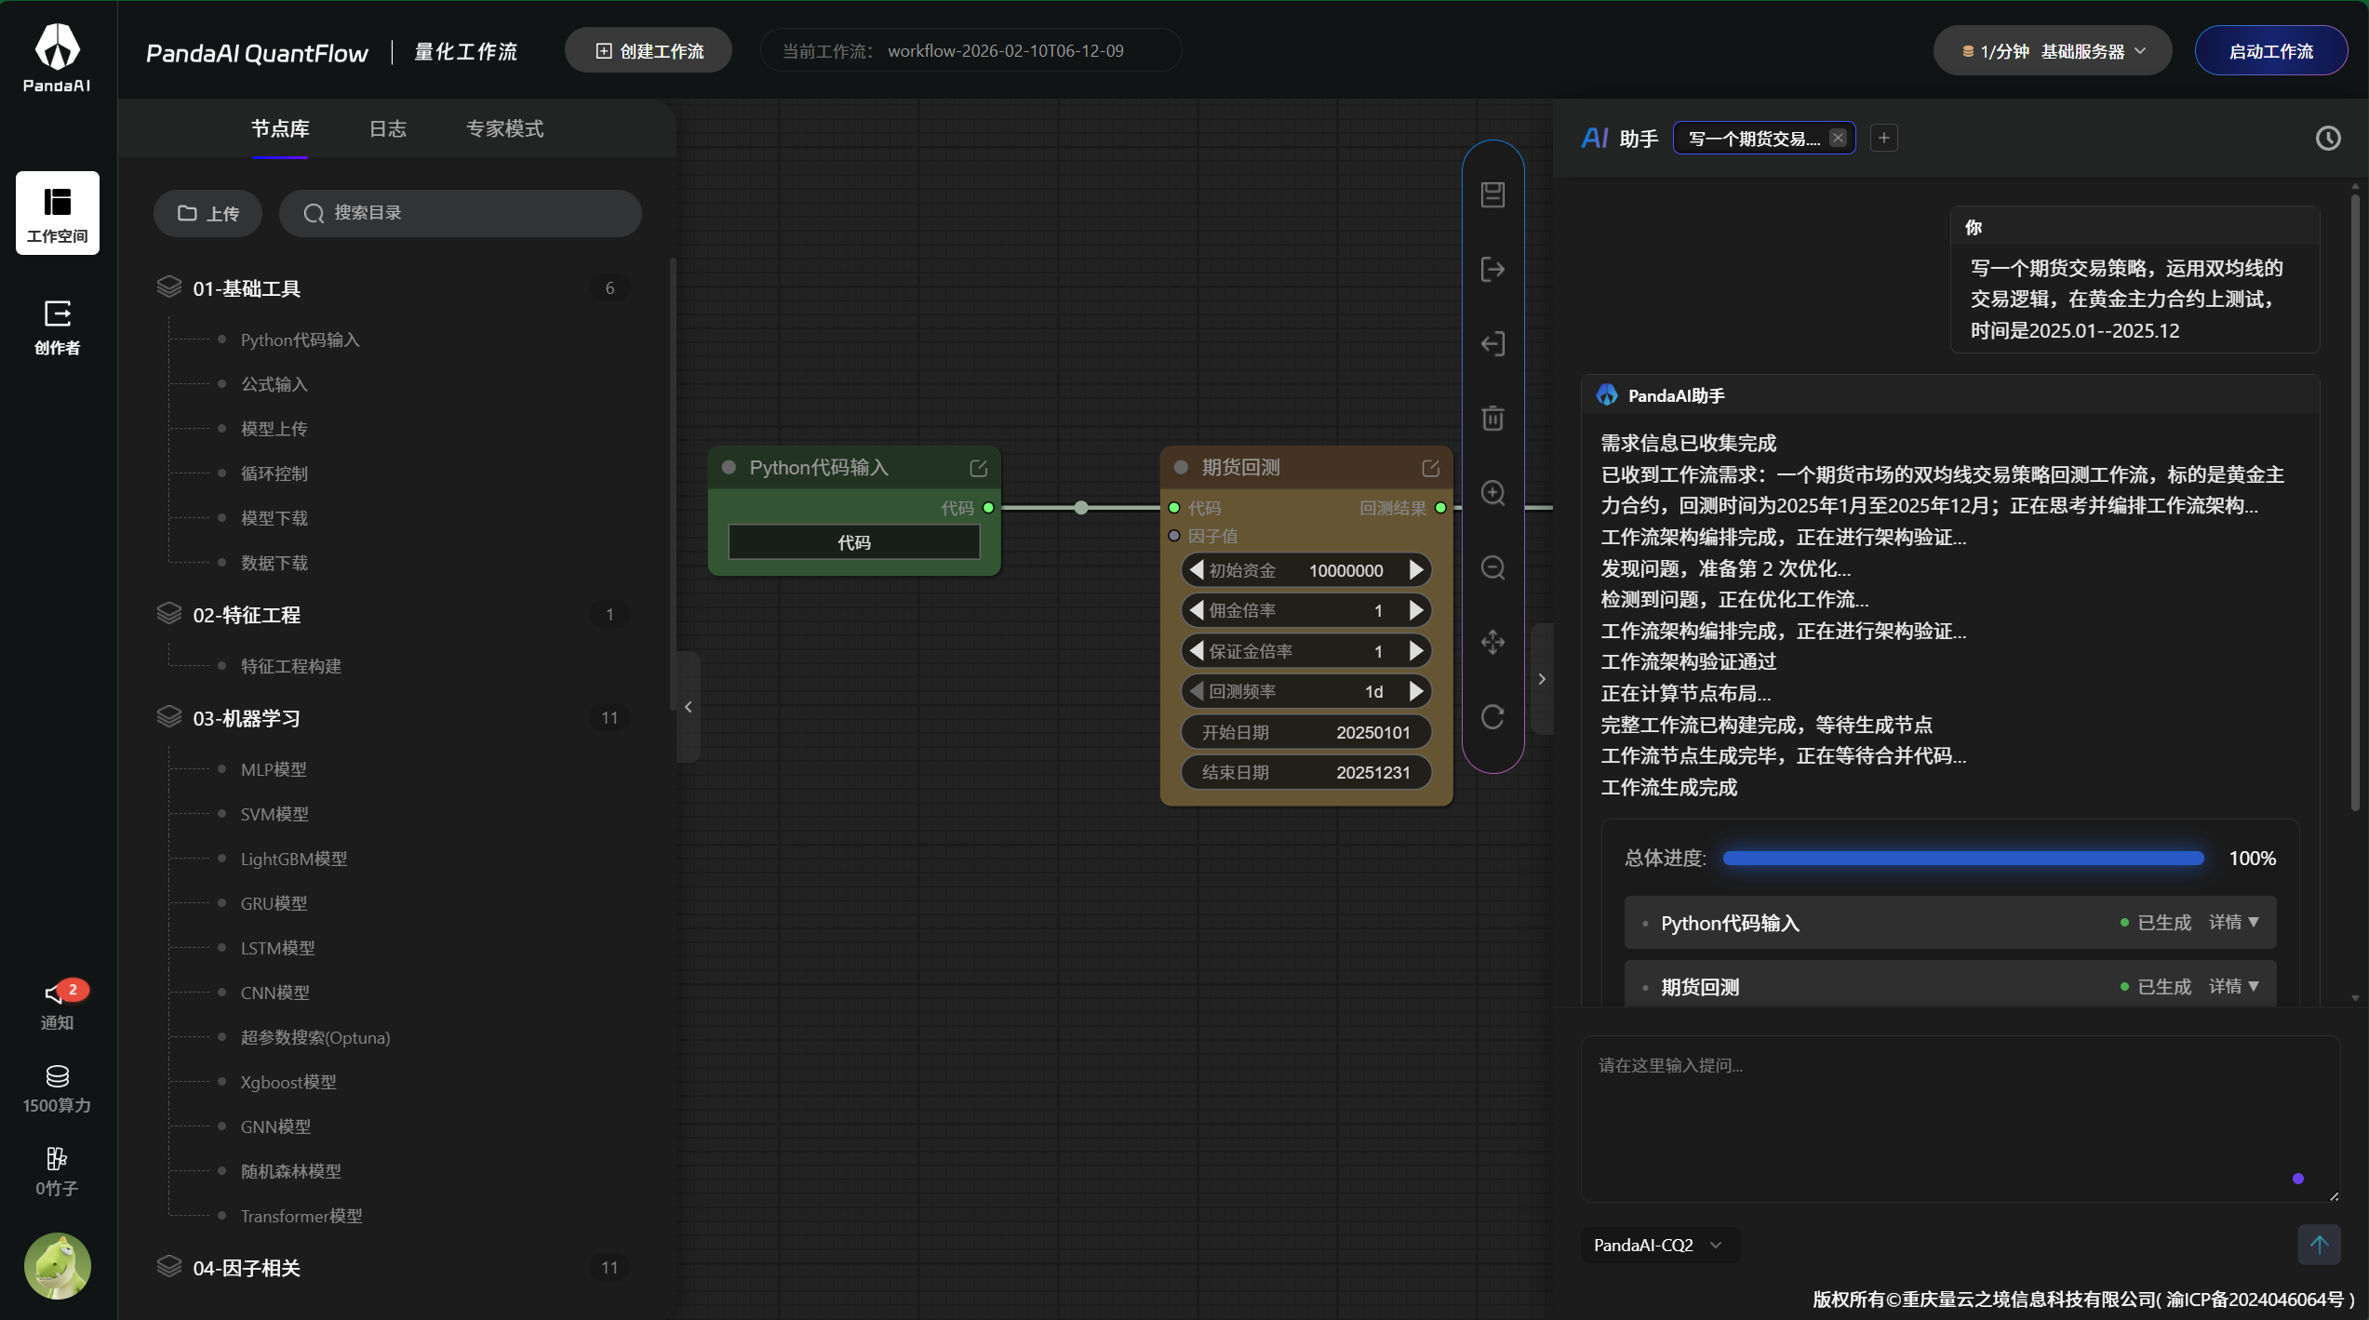
Task: Open the 创作者 creator sidebar icon
Action: [x=58, y=327]
